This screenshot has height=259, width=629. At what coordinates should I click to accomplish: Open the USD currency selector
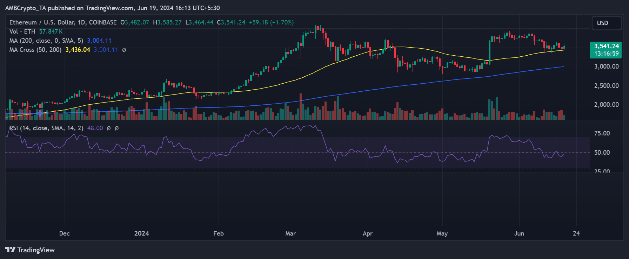tap(607, 23)
